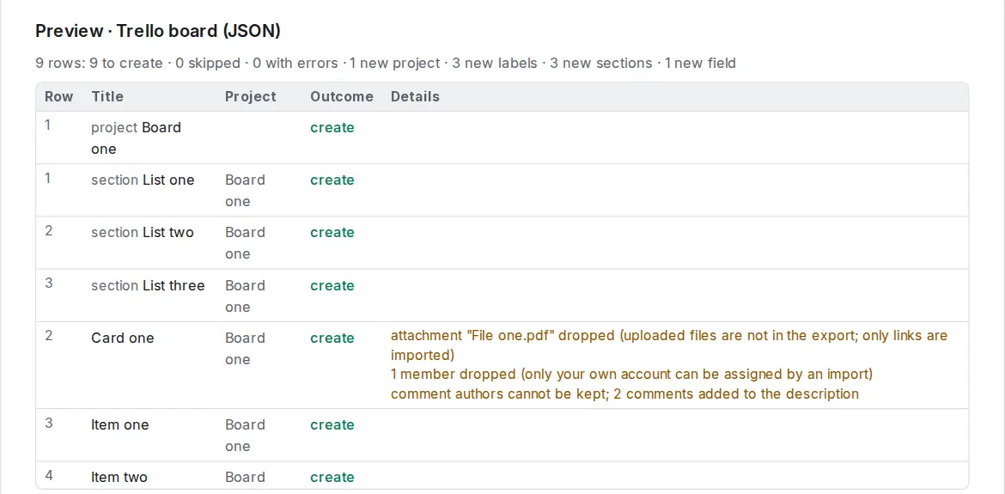Click row number 3 of Item one
Image resolution: width=1005 pixels, height=494 pixels.
(x=49, y=423)
